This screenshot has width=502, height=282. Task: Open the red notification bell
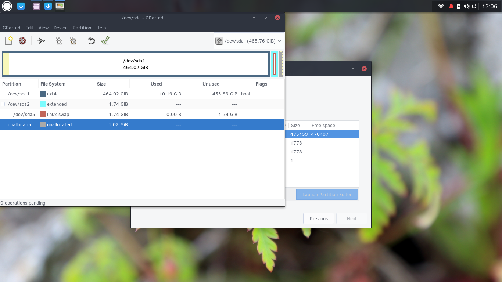click(451, 6)
